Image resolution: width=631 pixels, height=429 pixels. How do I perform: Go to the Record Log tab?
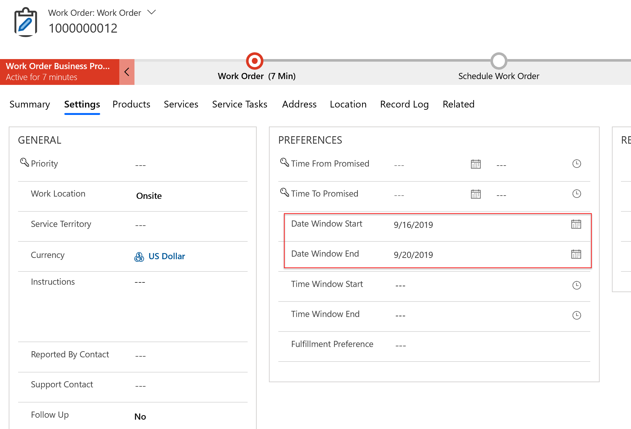(x=404, y=104)
